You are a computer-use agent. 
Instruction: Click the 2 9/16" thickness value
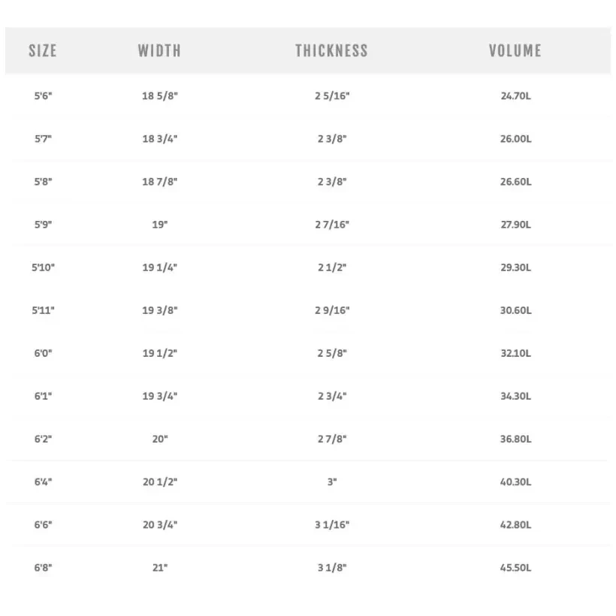[x=332, y=310]
